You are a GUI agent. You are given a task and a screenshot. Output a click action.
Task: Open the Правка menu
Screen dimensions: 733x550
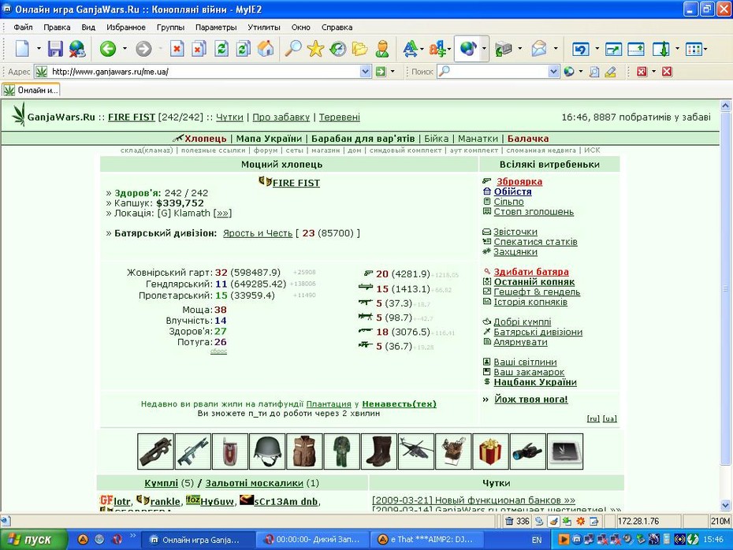pos(57,27)
